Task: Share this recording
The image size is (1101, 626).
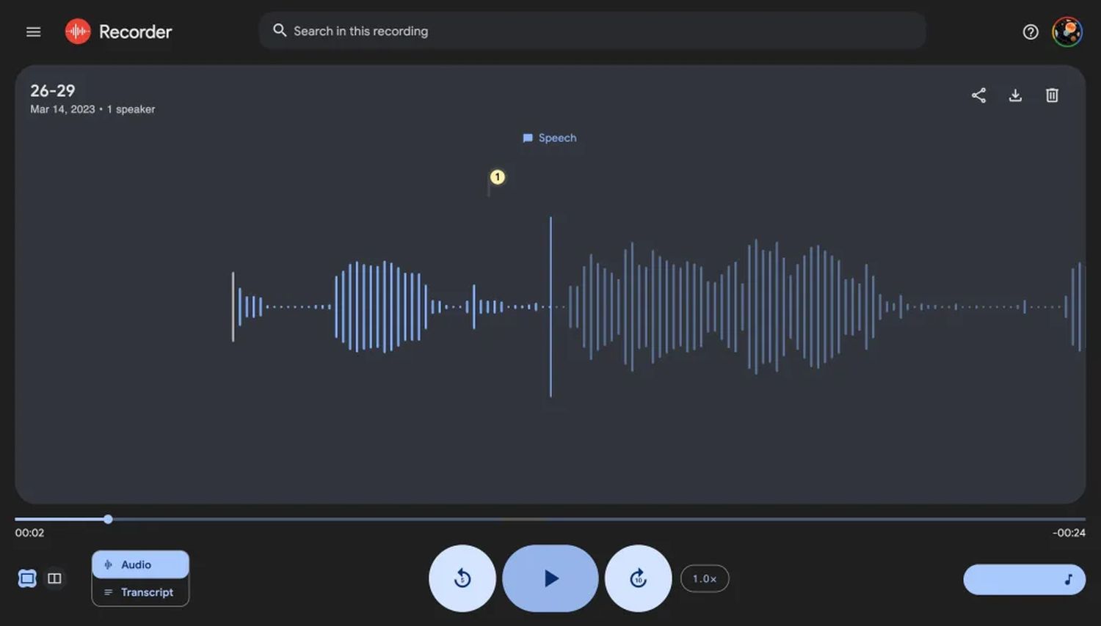Action: tap(978, 95)
